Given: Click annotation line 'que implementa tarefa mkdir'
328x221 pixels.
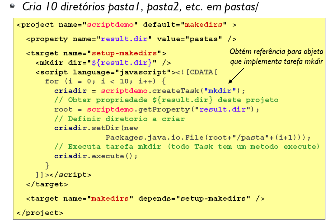Looking at the screenshot, I should coord(276,61).
